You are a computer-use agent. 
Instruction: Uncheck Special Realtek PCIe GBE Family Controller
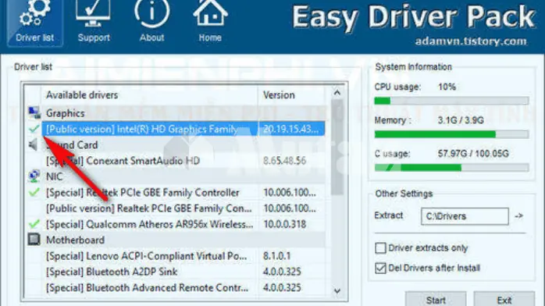34,192
